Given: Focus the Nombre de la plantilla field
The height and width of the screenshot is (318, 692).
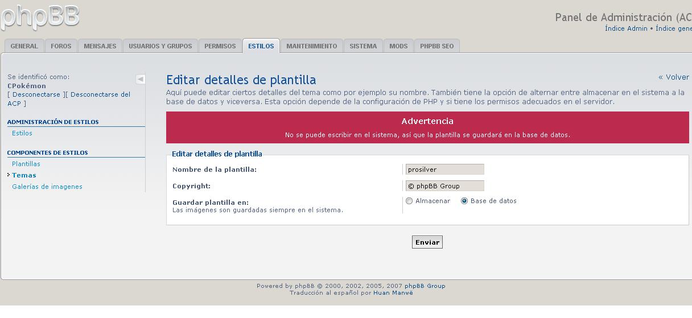Looking at the screenshot, I should point(445,170).
